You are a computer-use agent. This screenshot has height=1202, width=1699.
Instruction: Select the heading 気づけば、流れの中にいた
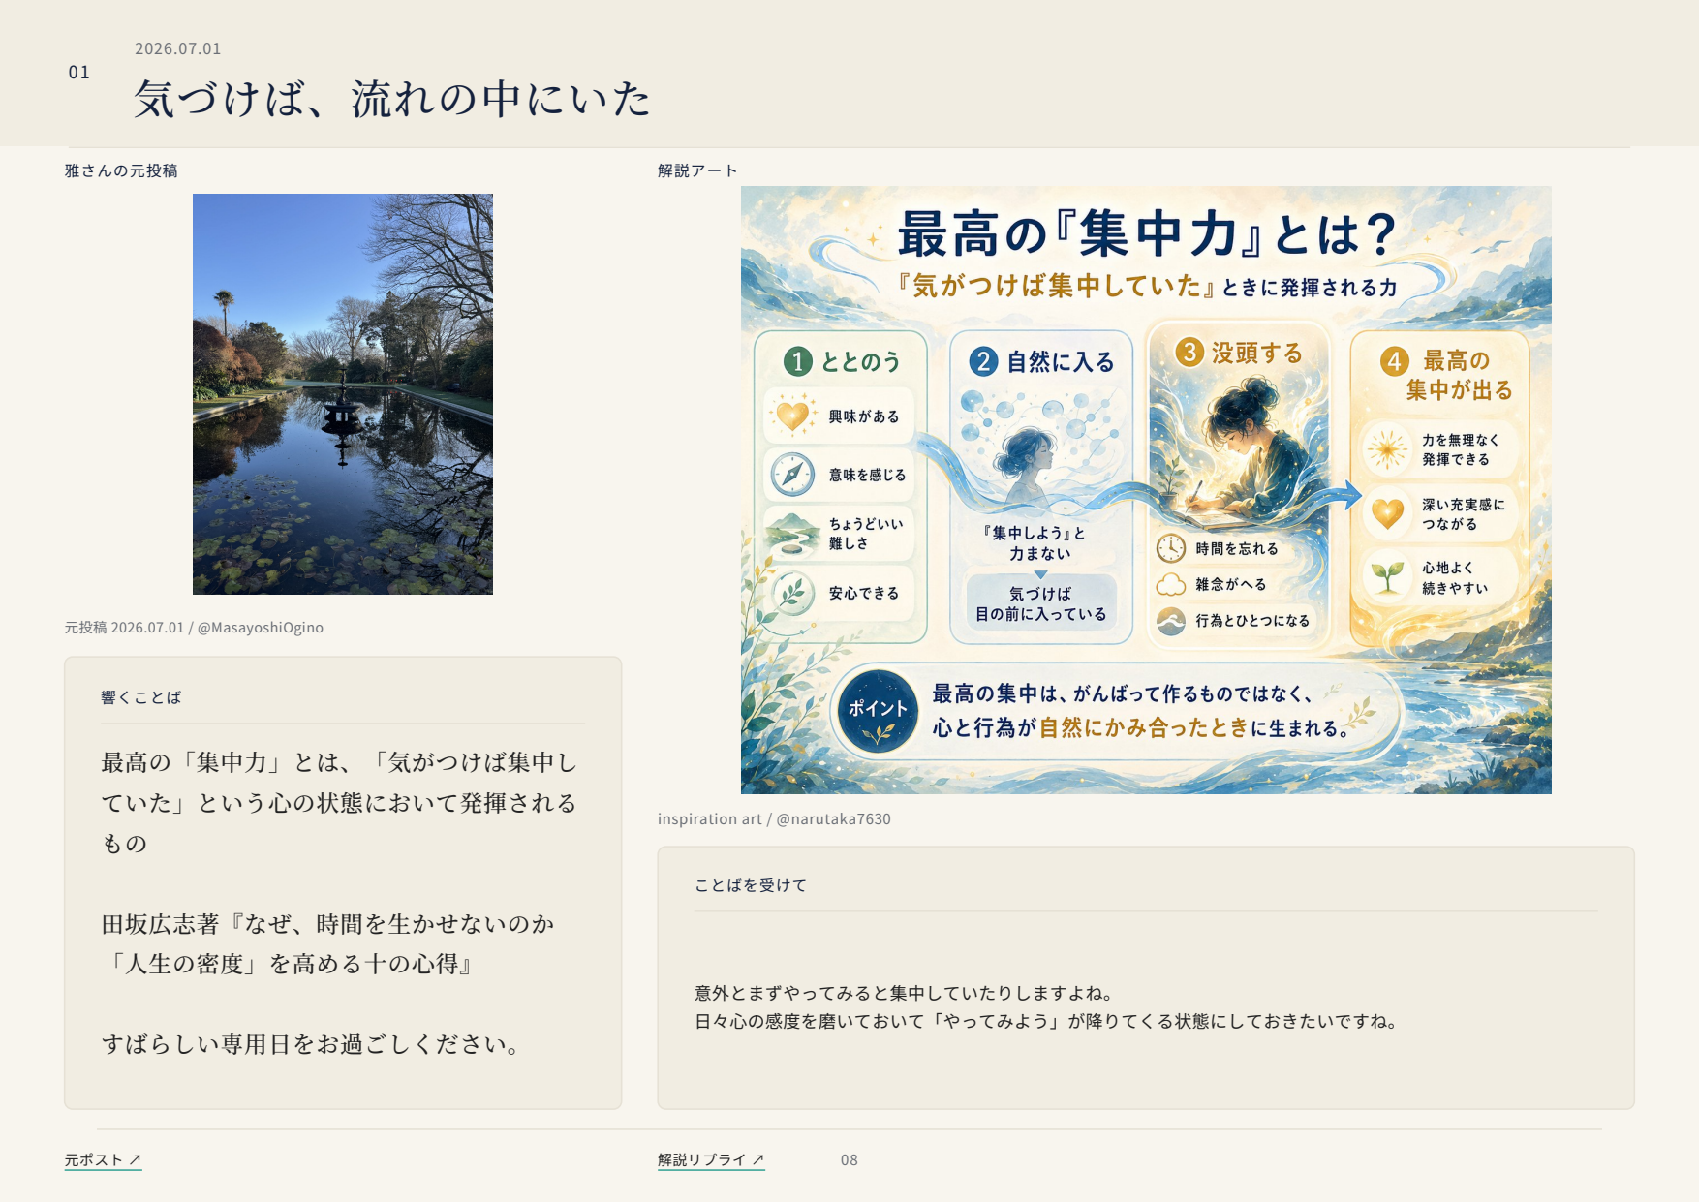[x=392, y=99]
